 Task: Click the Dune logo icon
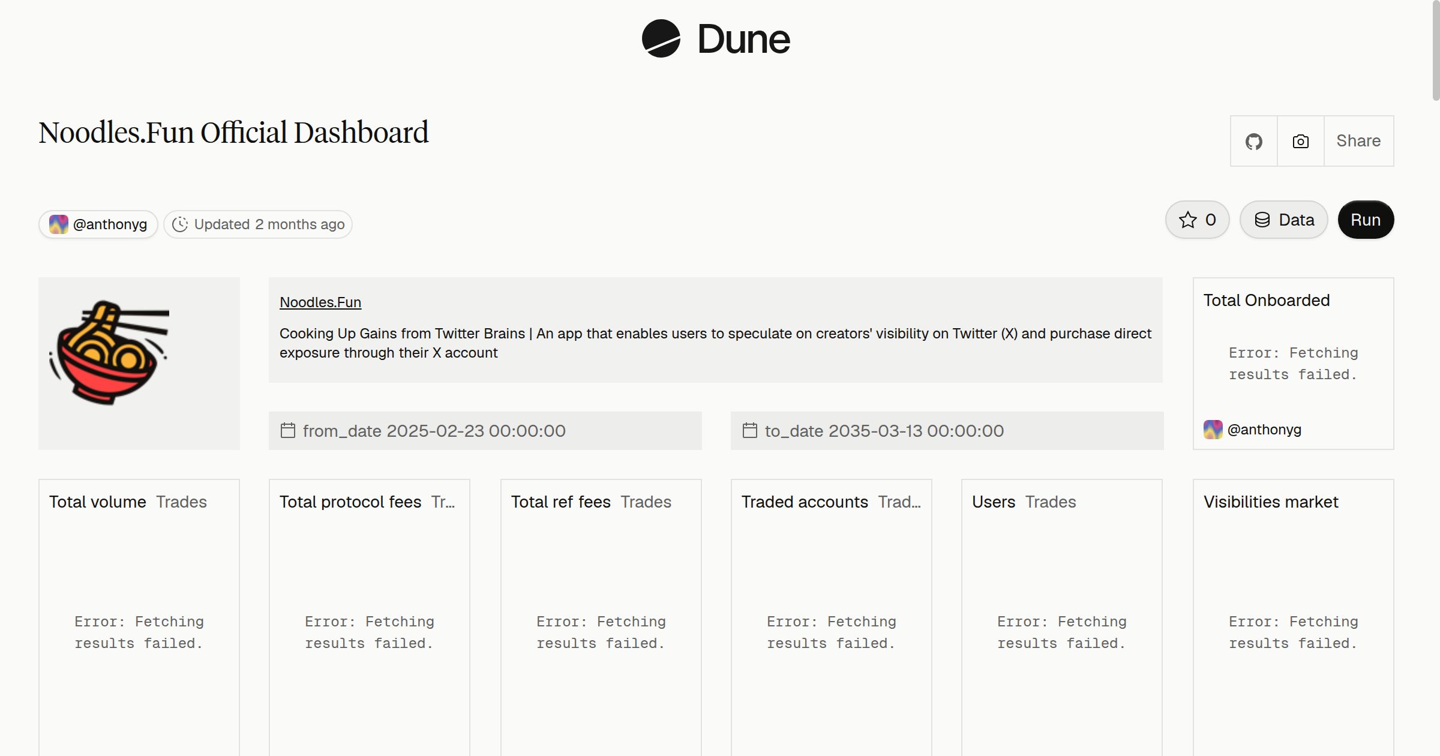[661, 38]
